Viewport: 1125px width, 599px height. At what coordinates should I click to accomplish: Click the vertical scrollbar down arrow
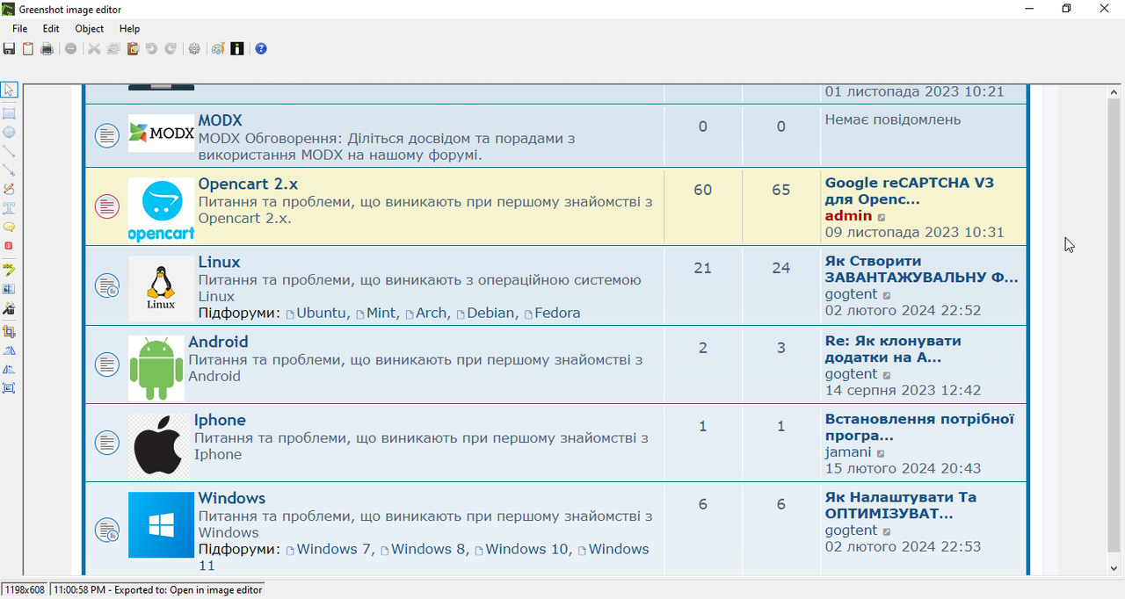tap(1114, 567)
